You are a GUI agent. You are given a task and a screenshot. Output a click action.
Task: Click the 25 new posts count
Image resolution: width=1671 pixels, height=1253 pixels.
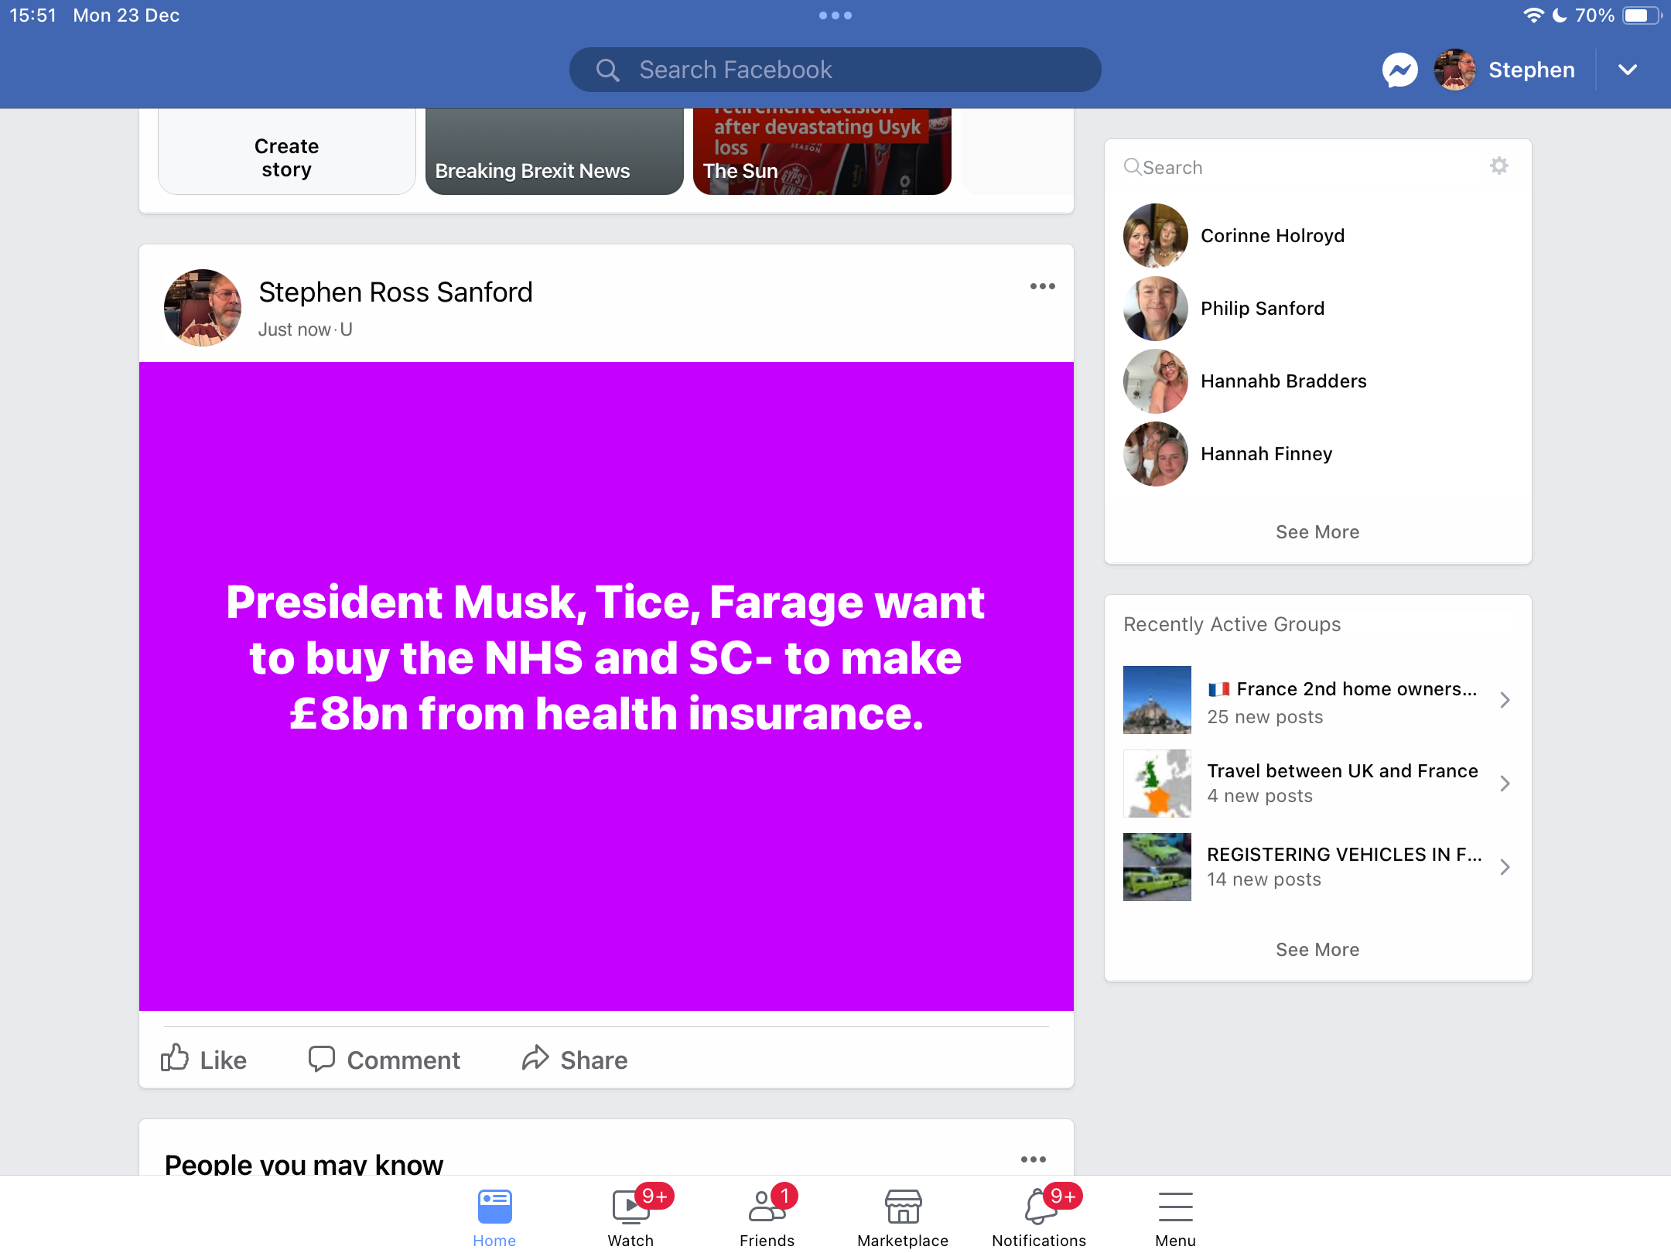[x=1265, y=717]
